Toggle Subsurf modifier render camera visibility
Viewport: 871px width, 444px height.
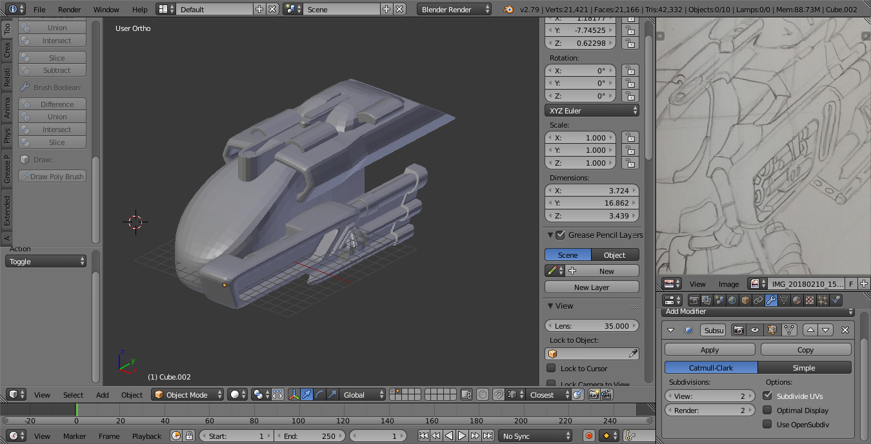point(739,330)
